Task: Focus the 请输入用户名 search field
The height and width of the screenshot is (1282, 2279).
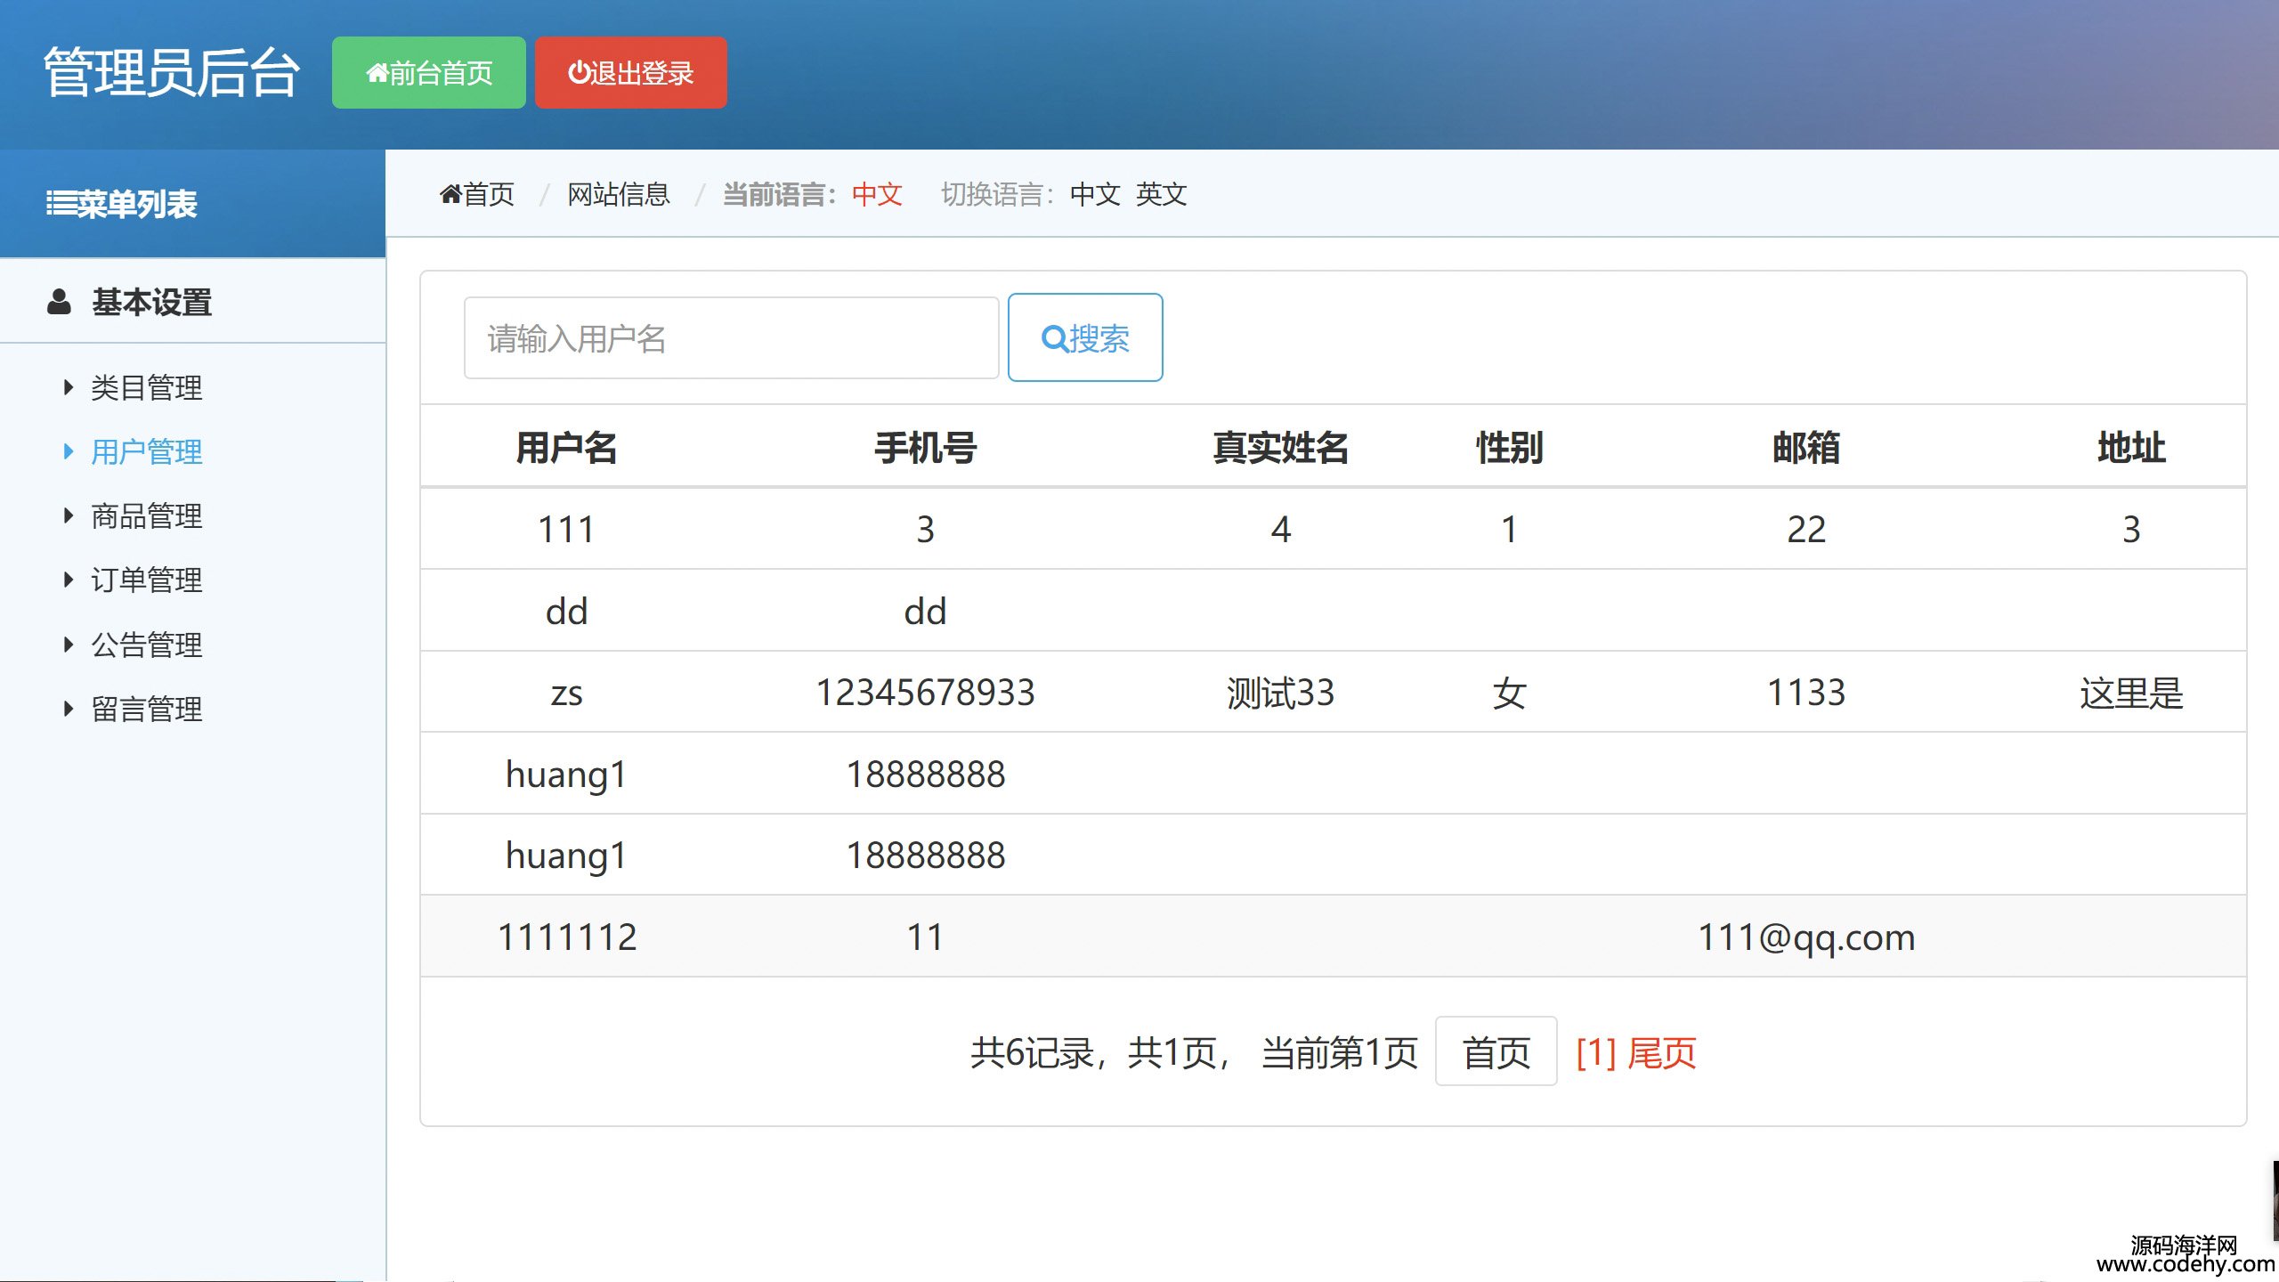Action: 730,338
